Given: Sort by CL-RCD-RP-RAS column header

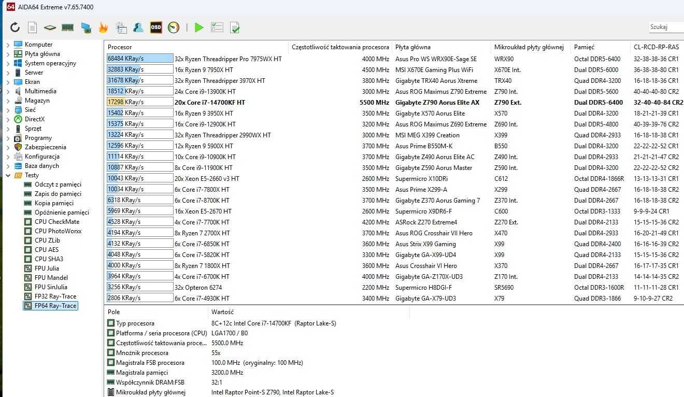Looking at the screenshot, I should point(657,47).
